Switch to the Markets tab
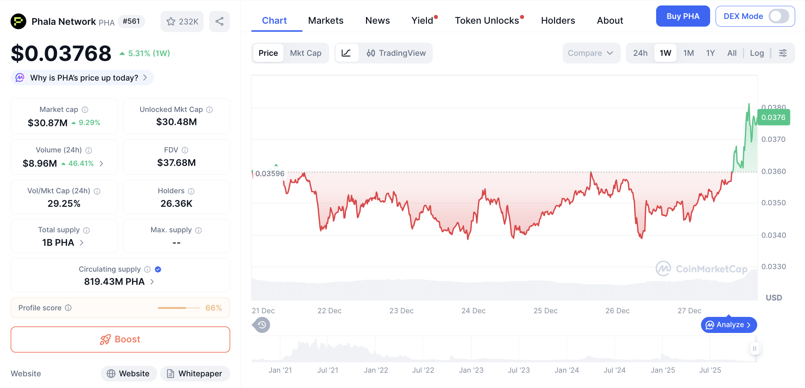This screenshot has width=805, height=388. 326,21
